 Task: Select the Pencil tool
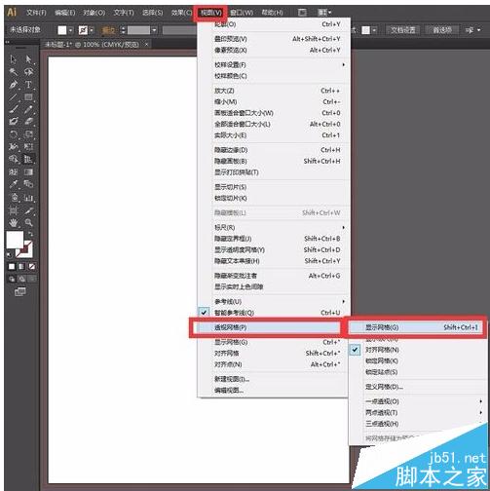tap(28, 109)
